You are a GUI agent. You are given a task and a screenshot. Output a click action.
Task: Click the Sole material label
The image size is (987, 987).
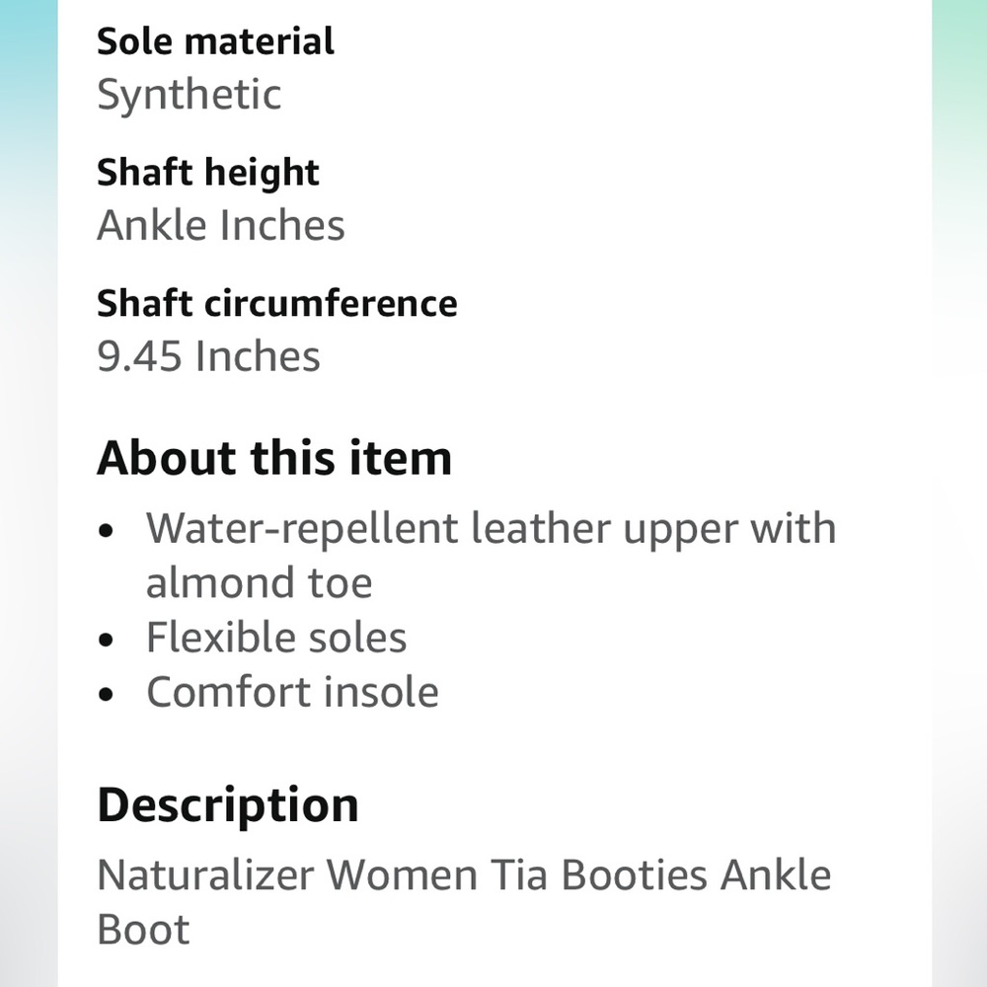tap(215, 41)
